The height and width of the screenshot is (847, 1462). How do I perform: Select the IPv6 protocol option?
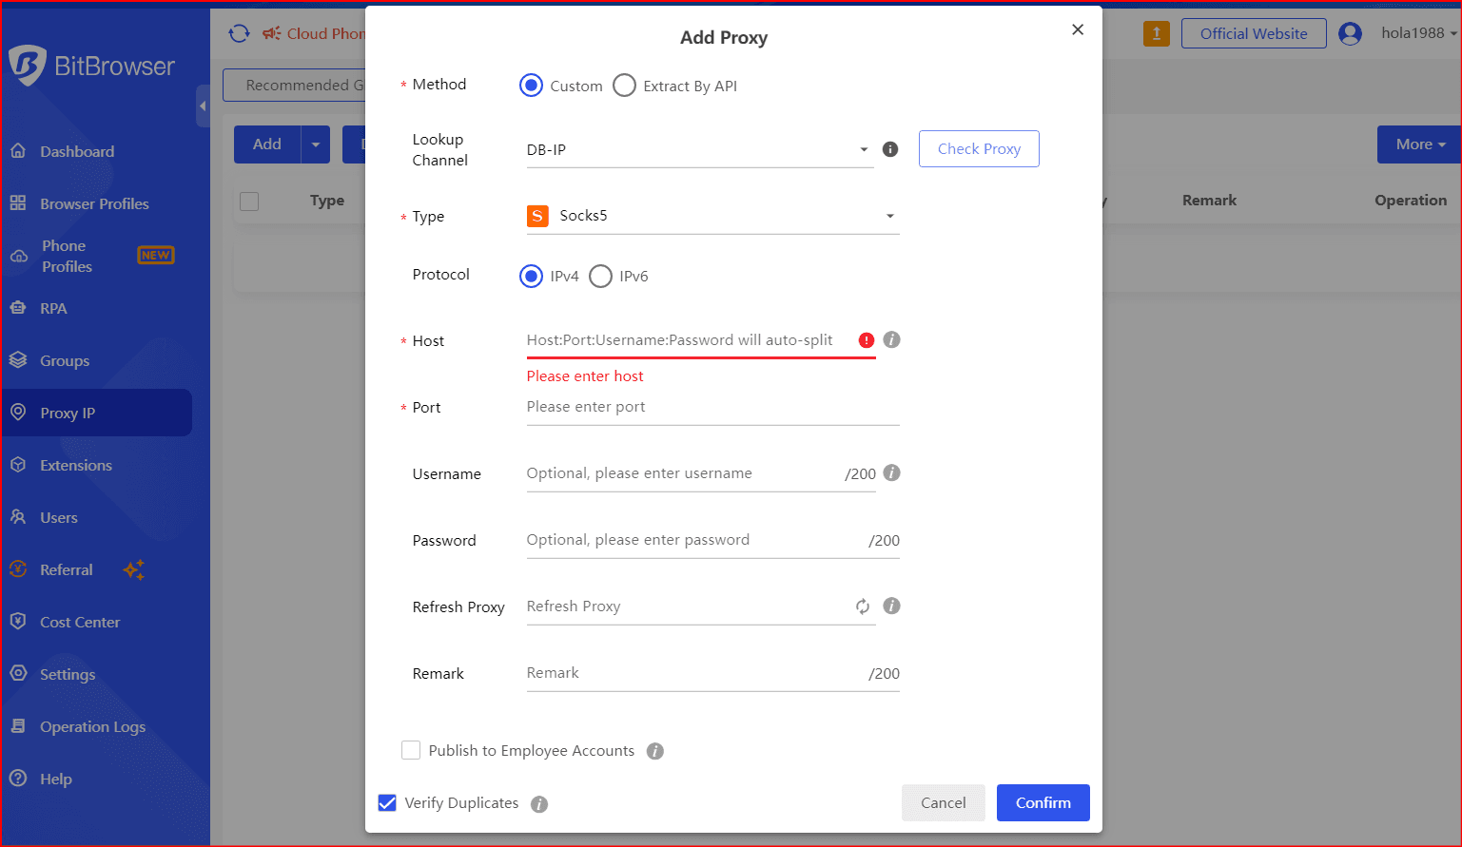tap(600, 277)
